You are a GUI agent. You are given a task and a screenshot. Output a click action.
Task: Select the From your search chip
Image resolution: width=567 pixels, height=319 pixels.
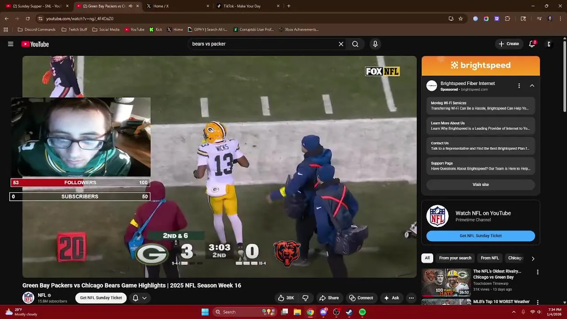click(x=455, y=258)
